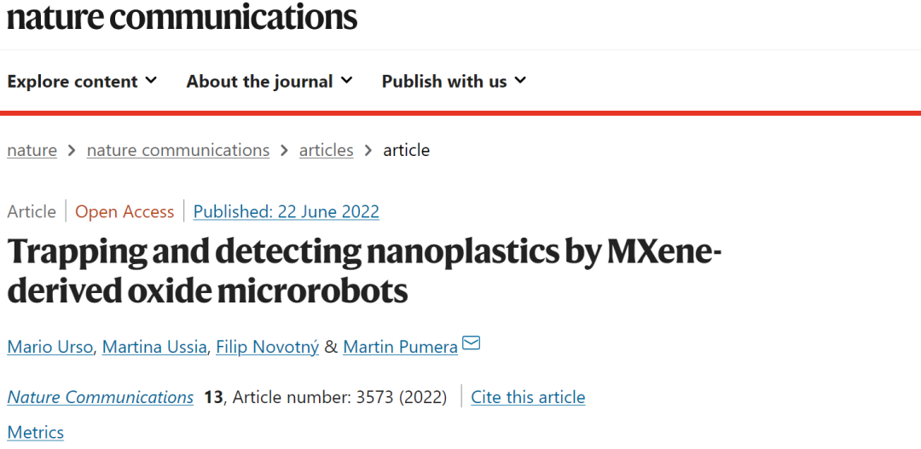Open author Martina Ussia's link
Screen dimensions: 921x449
click(x=154, y=348)
